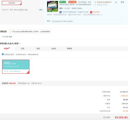Click 修改 next to 不开发票
The width and height of the screenshot is (130, 120).
pos(10,37)
